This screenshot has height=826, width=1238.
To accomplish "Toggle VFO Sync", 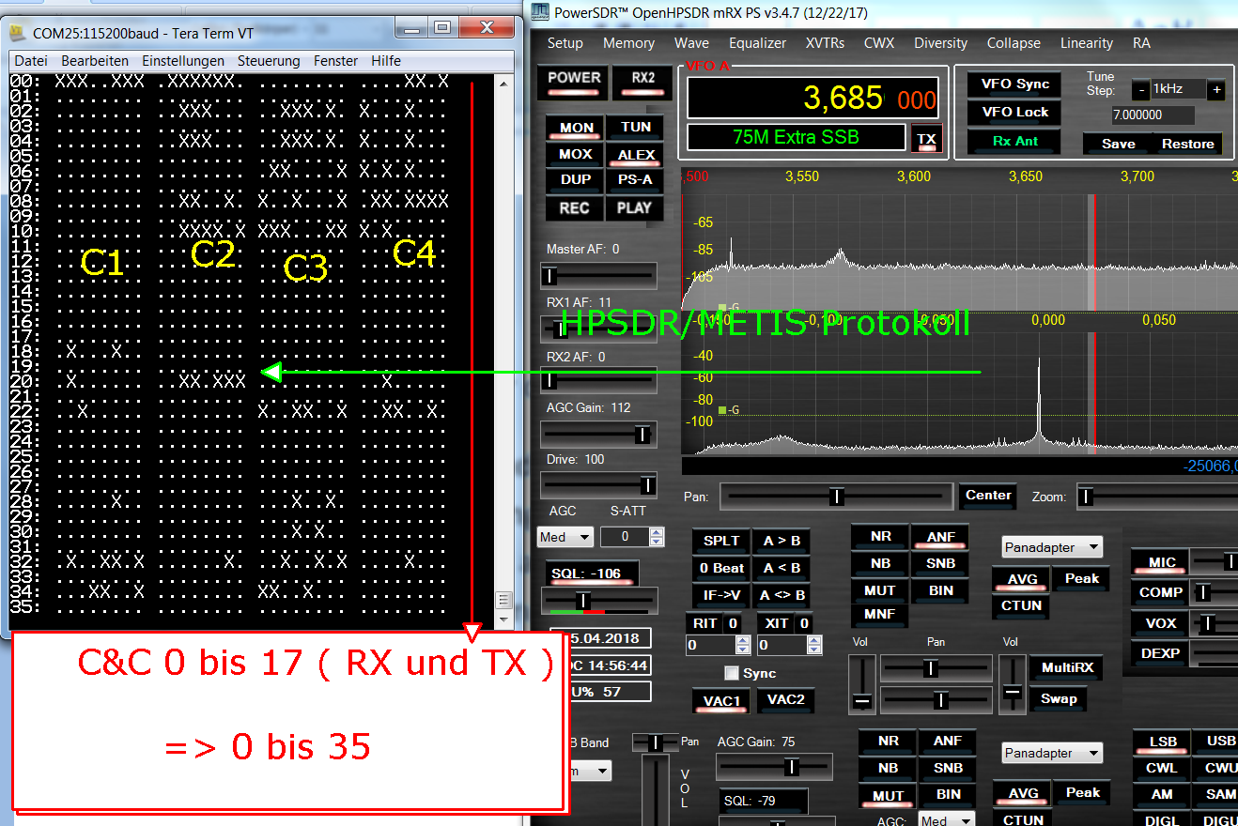I will tap(1014, 84).
